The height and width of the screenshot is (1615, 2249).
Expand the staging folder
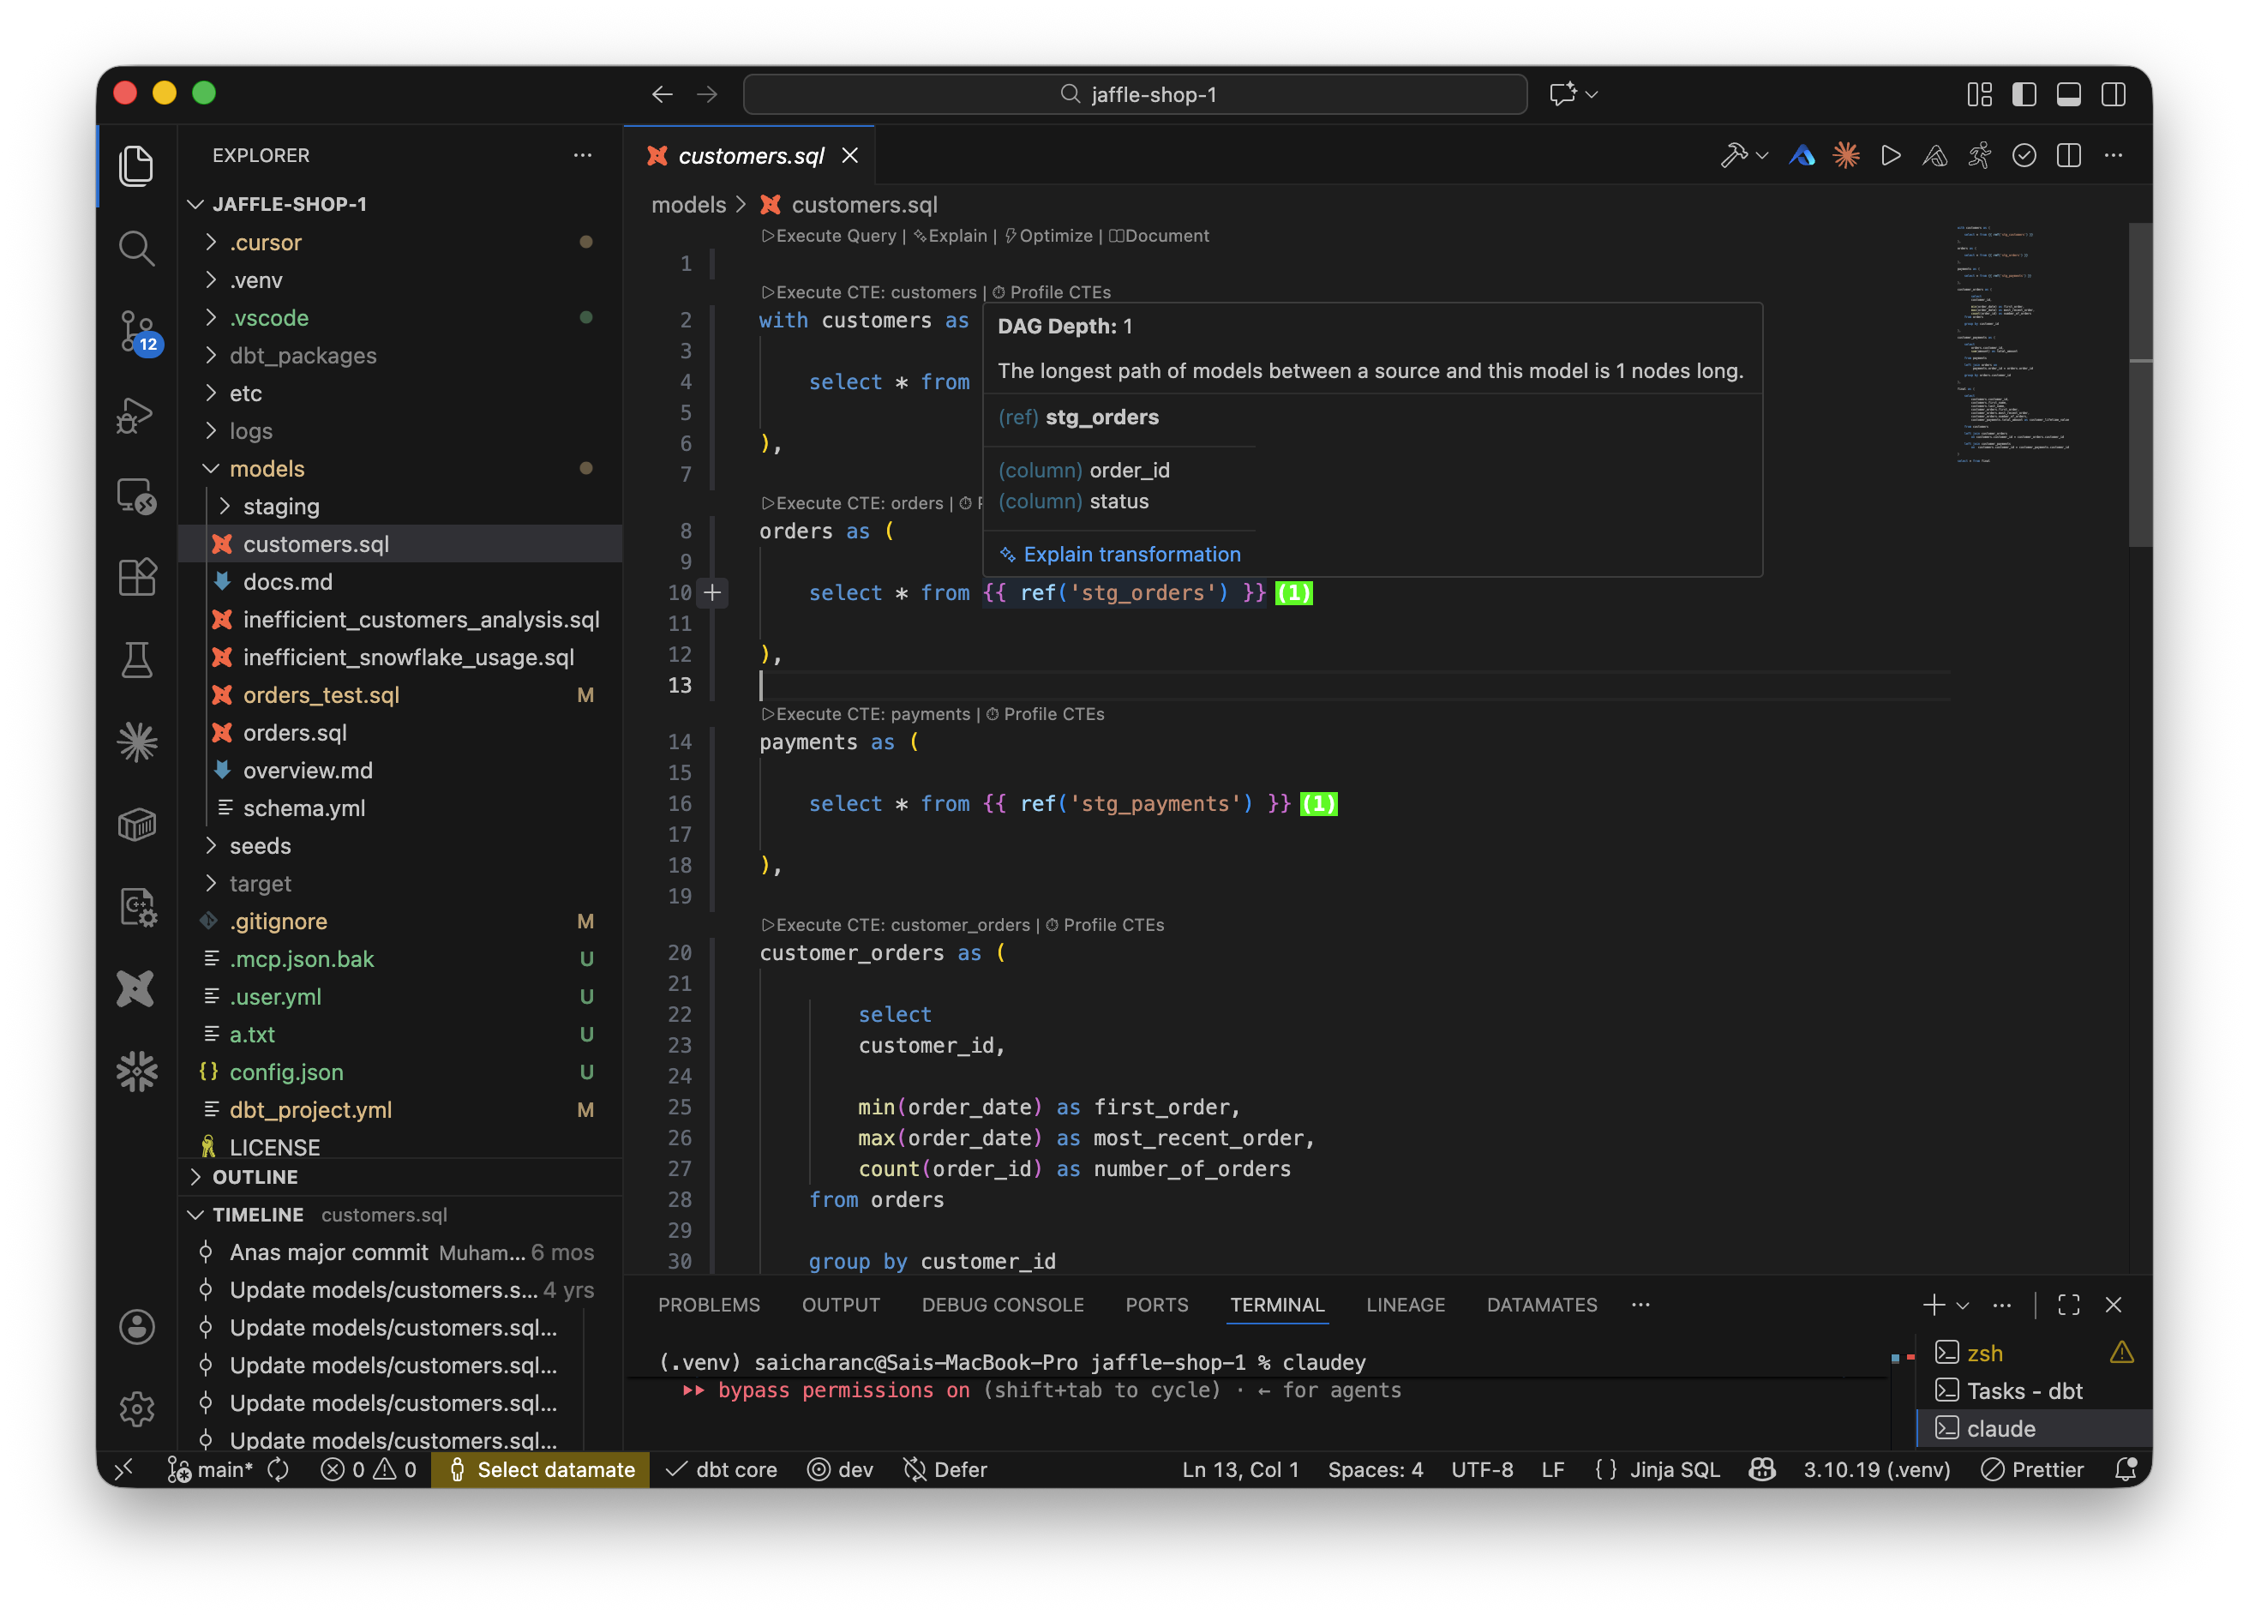pyautogui.click(x=400, y=506)
